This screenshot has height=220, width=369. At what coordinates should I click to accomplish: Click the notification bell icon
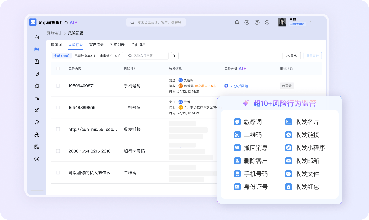[237, 22]
